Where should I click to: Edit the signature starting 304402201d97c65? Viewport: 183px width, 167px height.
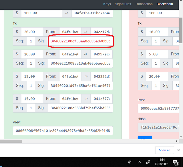tap(80, 86)
